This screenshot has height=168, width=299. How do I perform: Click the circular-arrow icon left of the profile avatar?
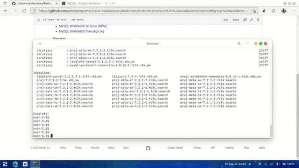click(273, 11)
